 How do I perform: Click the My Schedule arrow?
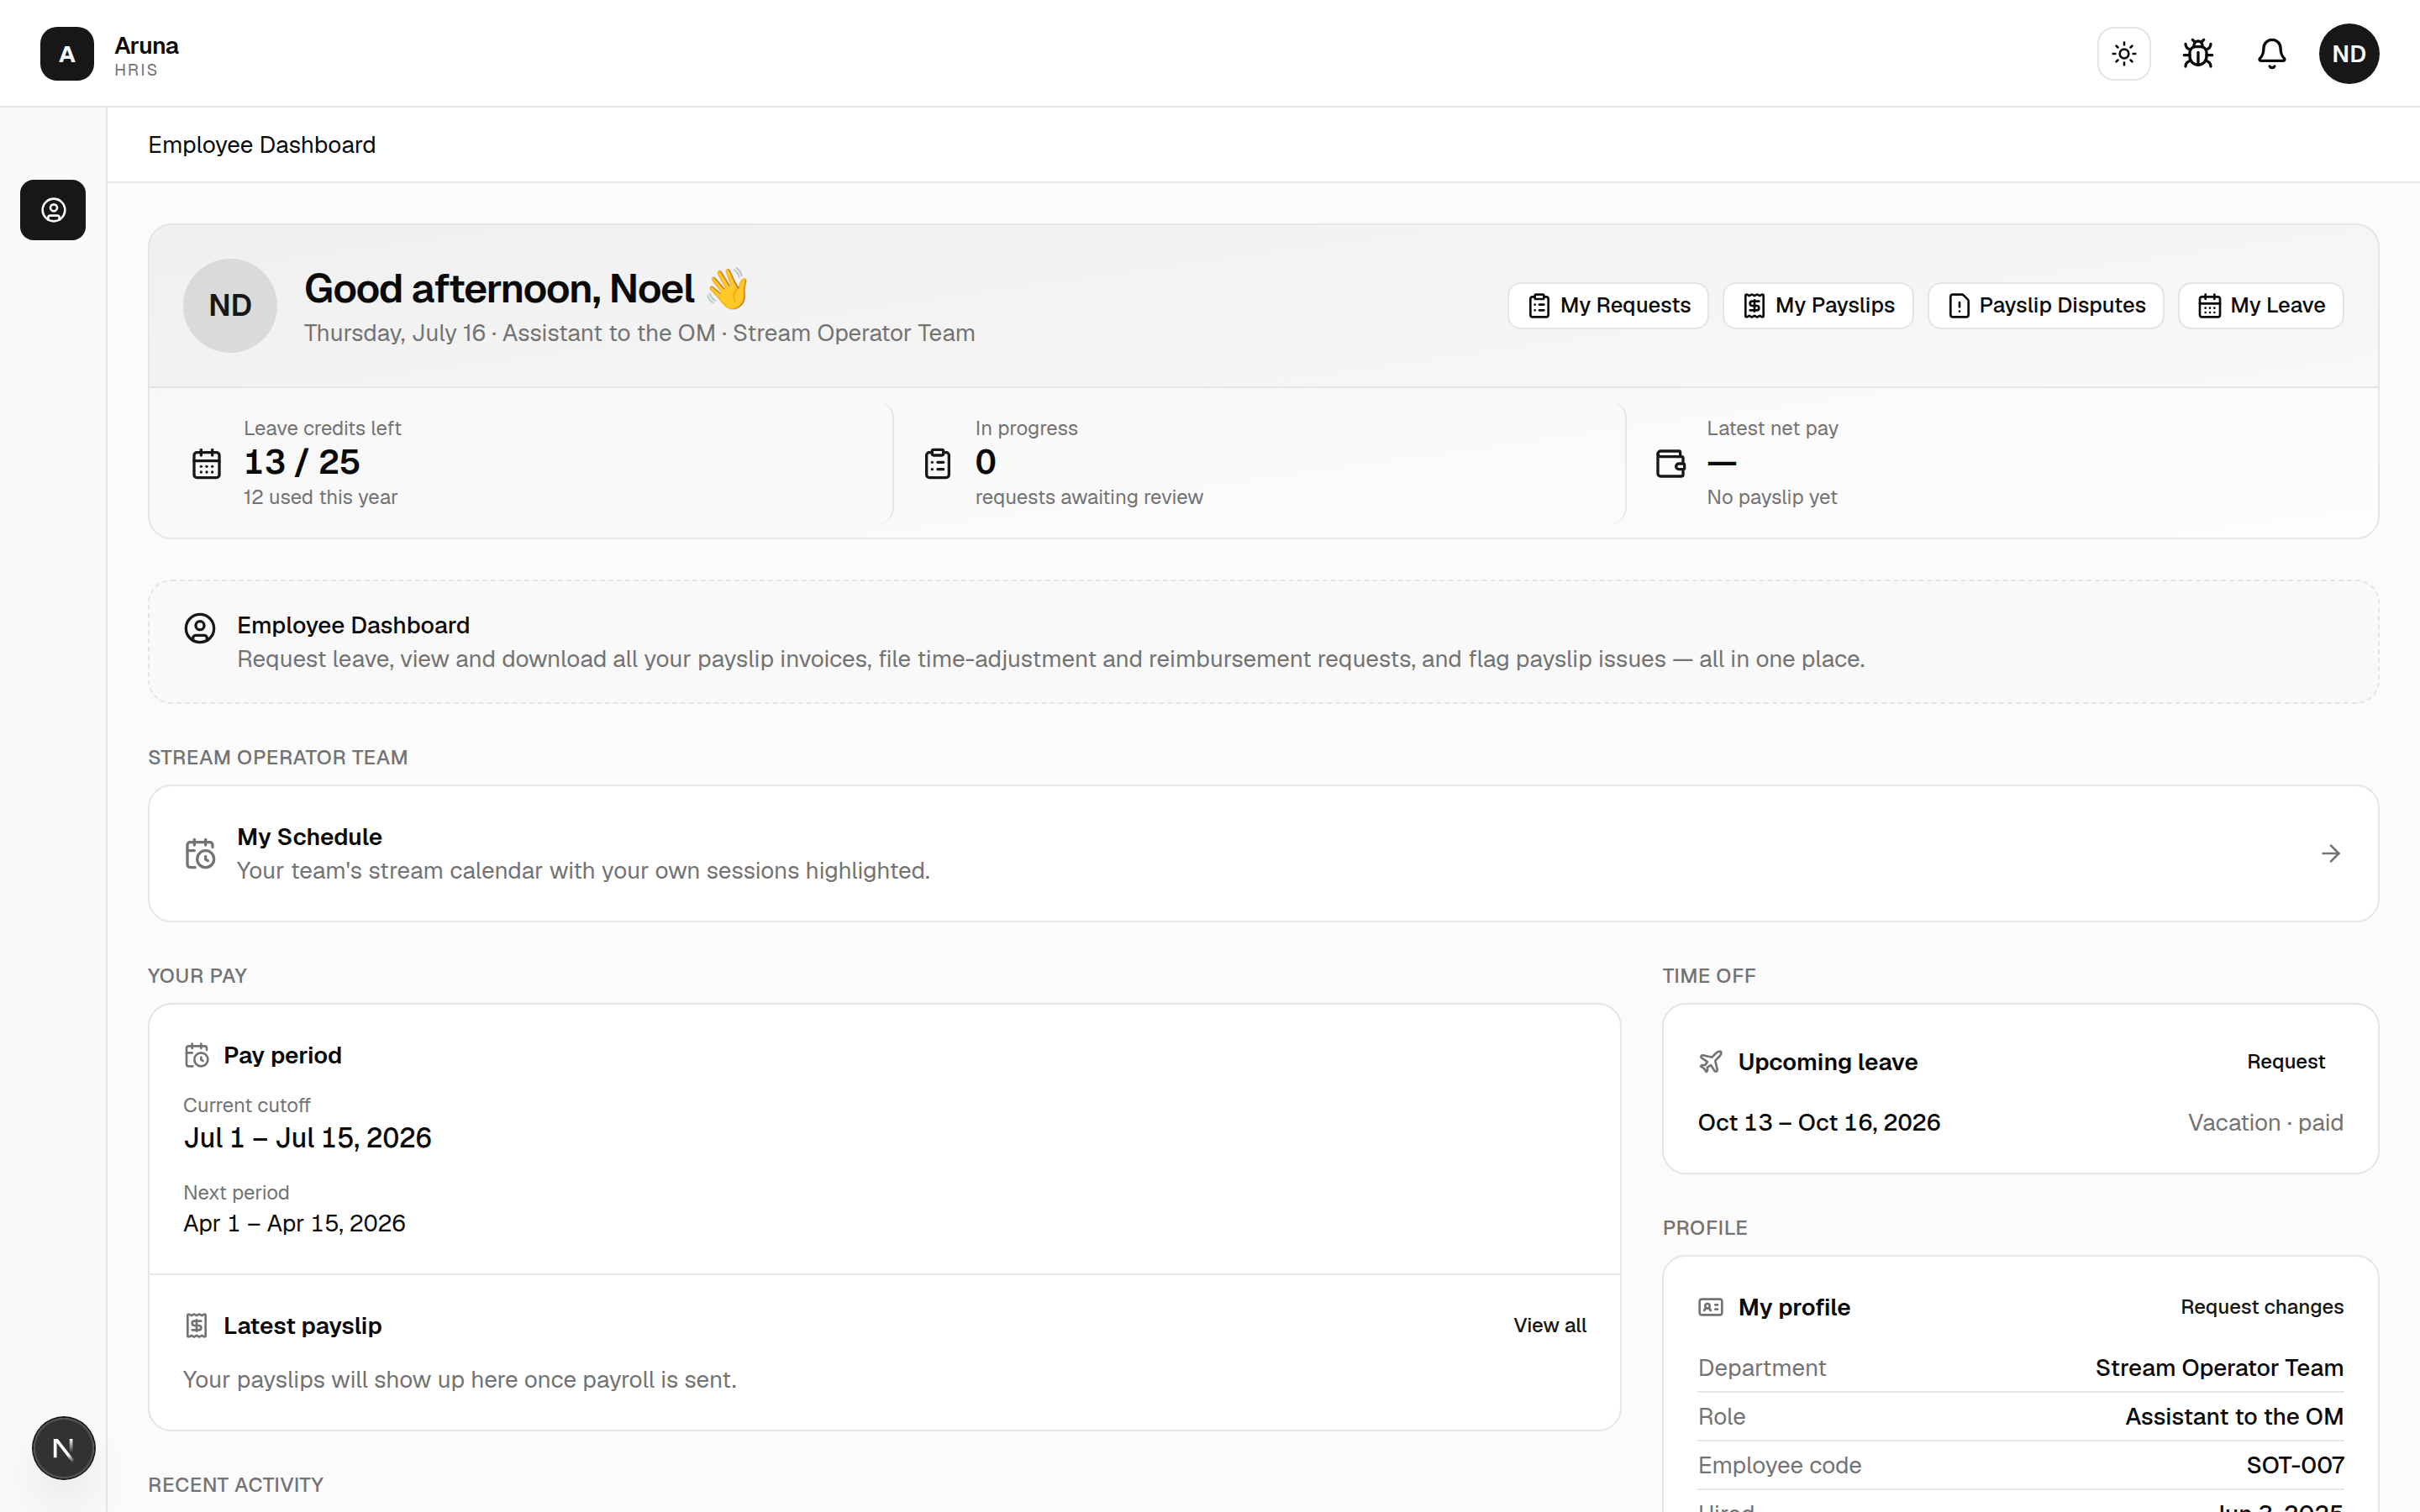point(2331,853)
